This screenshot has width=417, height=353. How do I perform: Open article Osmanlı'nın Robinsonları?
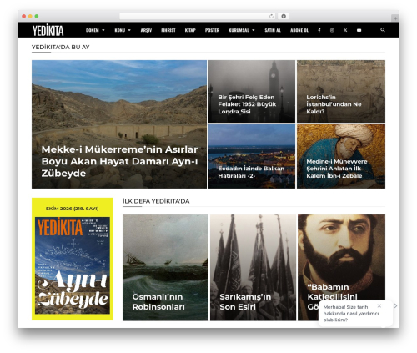(x=165, y=268)
